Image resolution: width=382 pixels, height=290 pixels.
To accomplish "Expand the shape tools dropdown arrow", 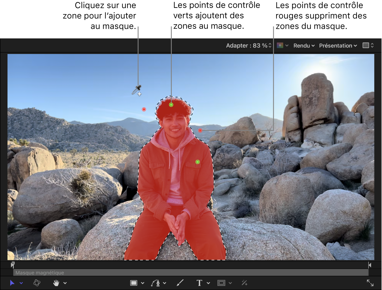I will (143, 283).
